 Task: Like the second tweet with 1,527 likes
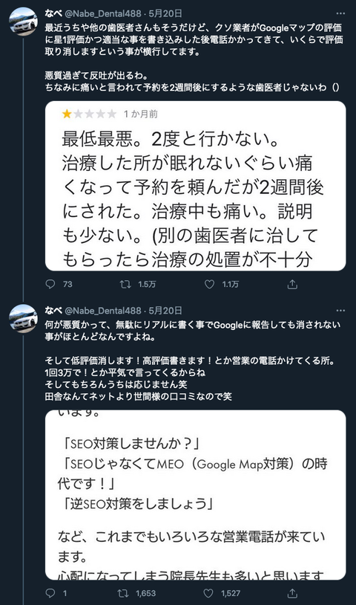pos(208,593)
